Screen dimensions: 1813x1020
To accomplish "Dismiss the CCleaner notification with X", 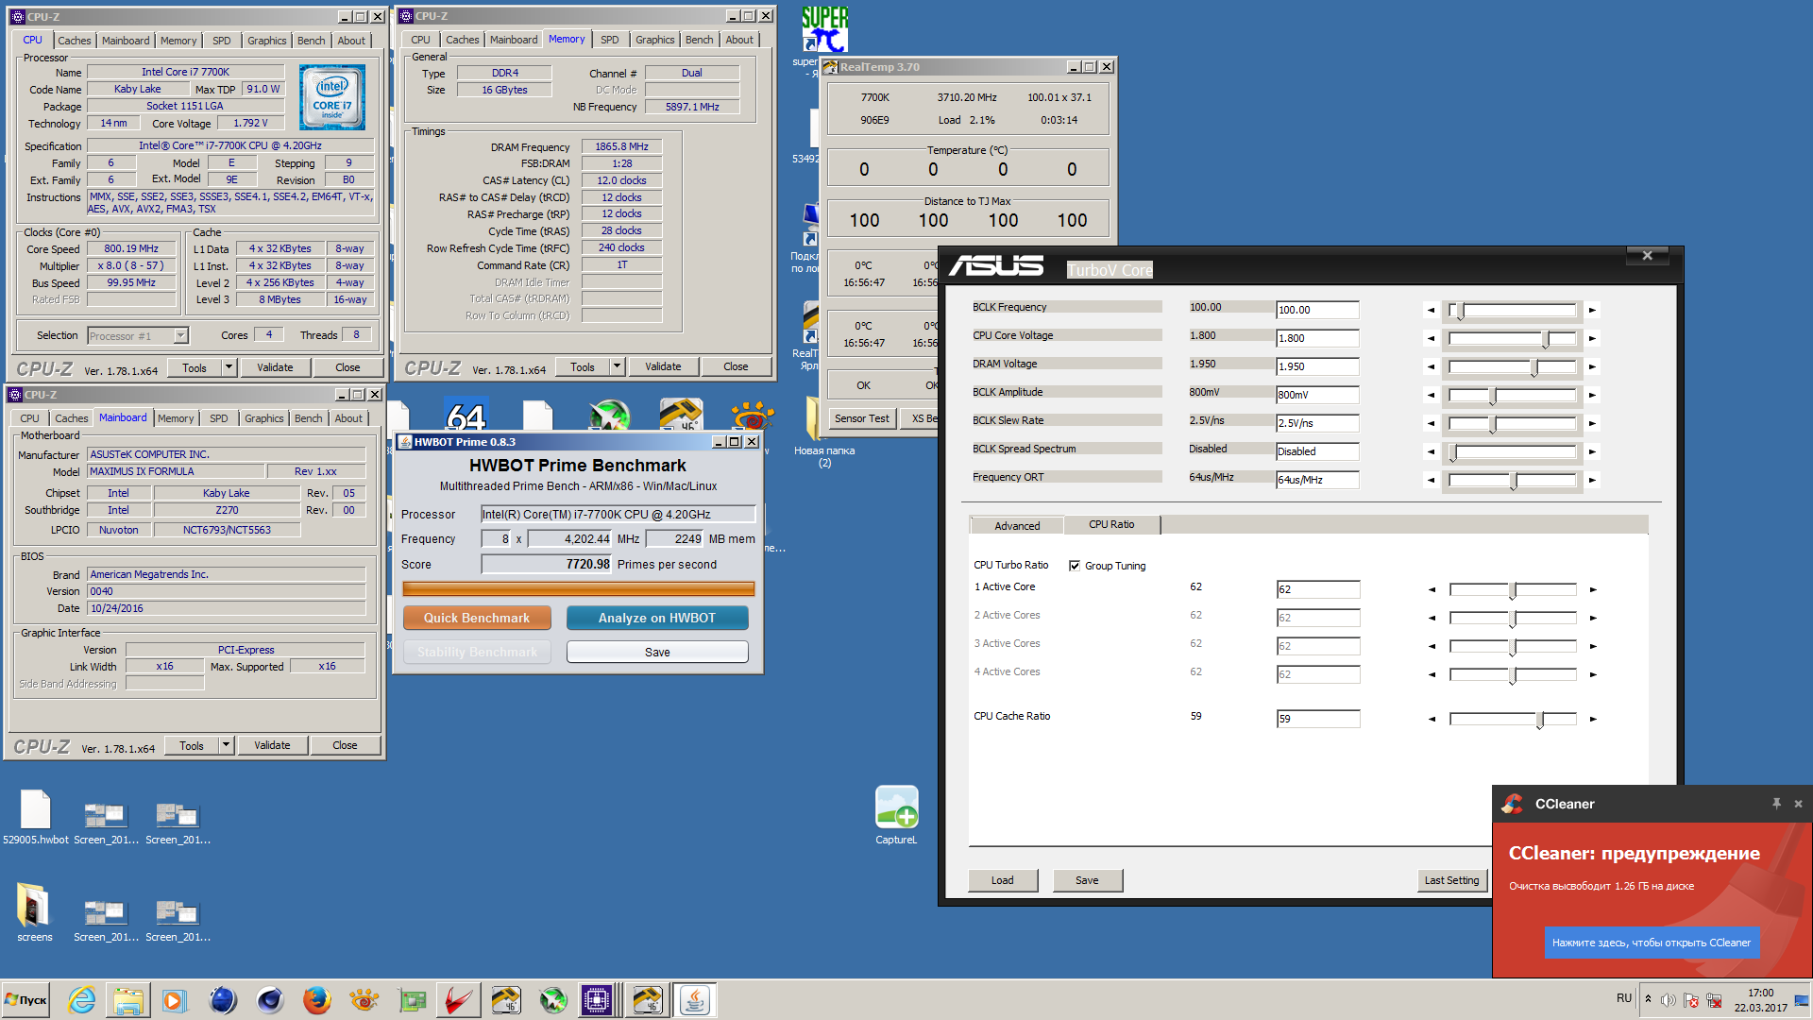I will 1798,804.
